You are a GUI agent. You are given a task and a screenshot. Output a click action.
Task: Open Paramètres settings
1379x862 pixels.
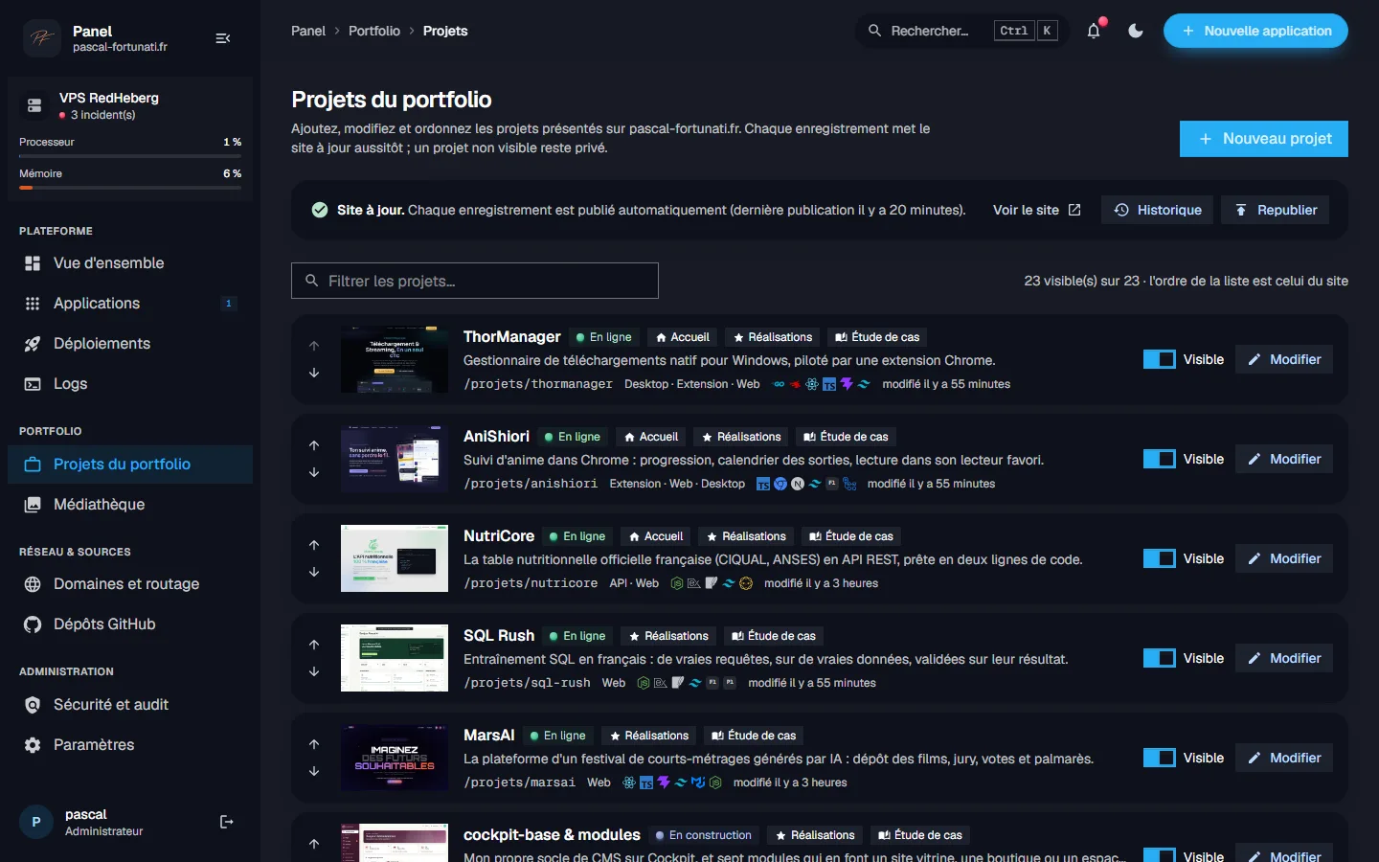[x=130, y=745]
